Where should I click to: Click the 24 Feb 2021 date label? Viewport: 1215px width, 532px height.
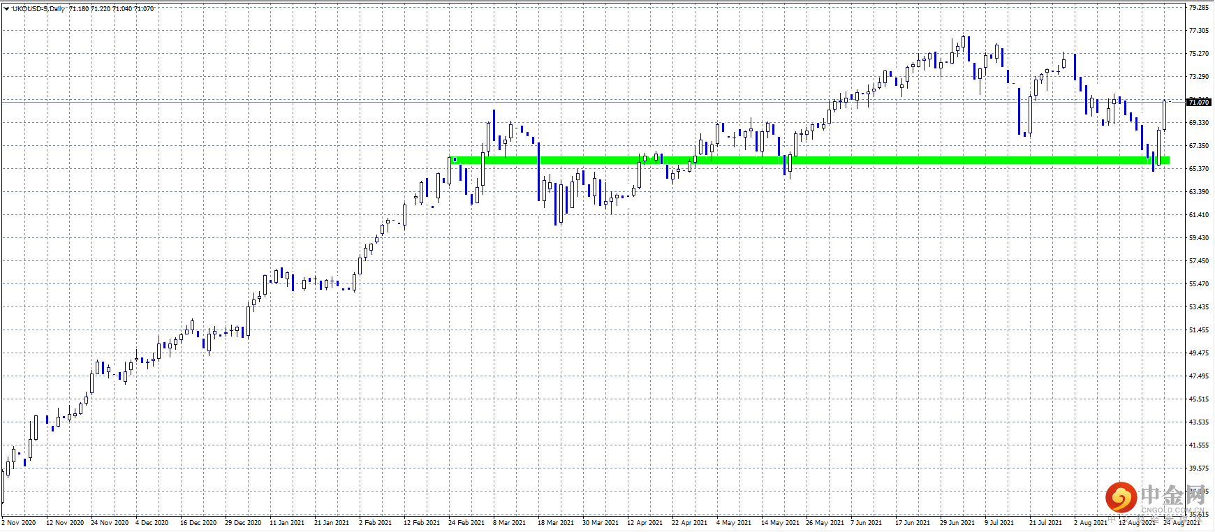click(x=466, y=523)
